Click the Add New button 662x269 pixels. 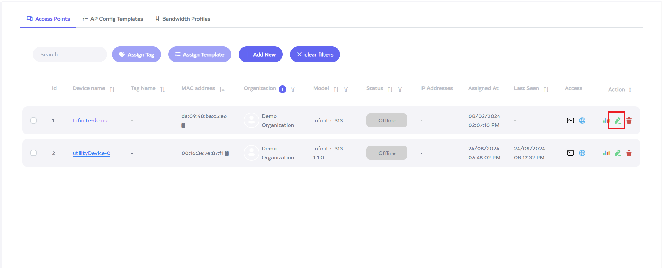pos(260,54)
